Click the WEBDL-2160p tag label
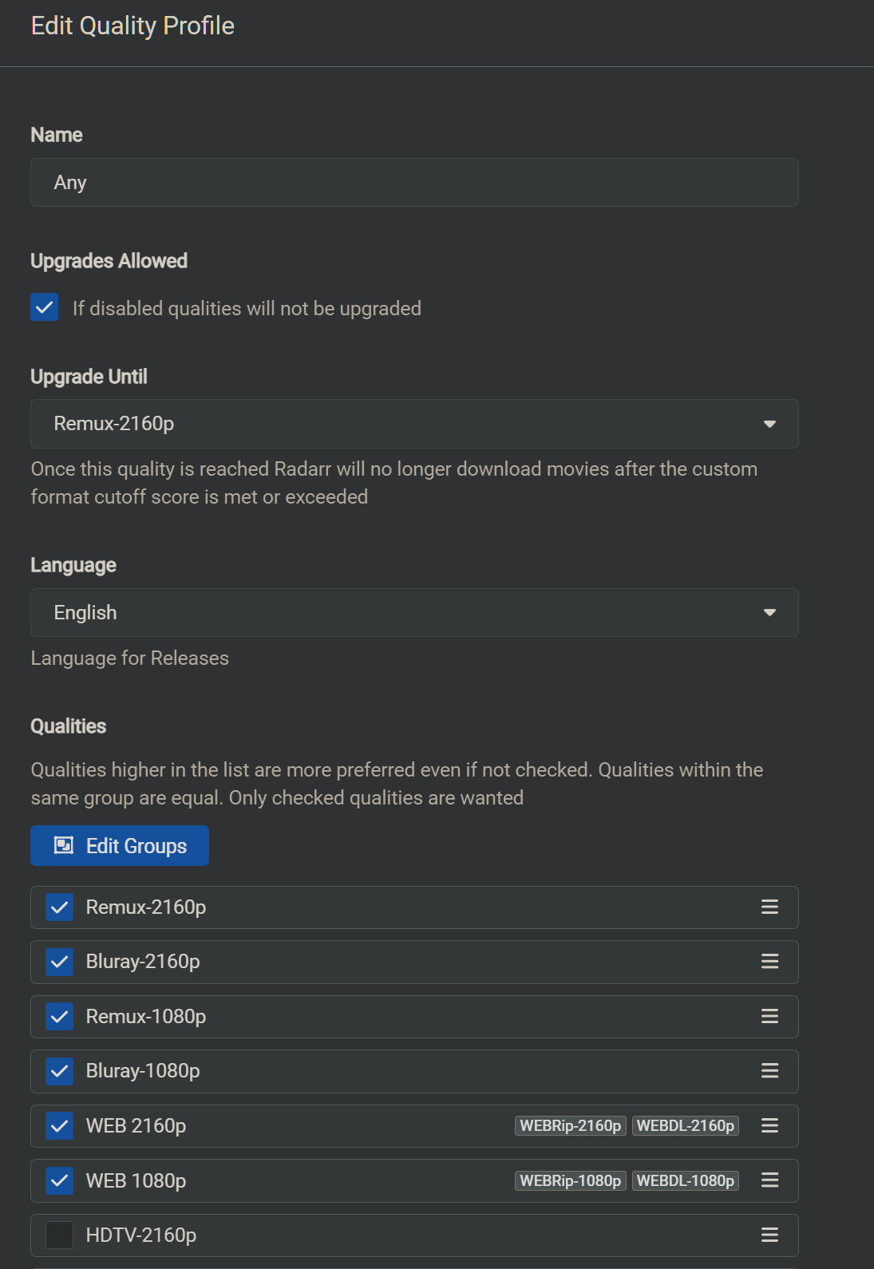The height and width of the screenshot is (1269, 874). coord(685,1125)
